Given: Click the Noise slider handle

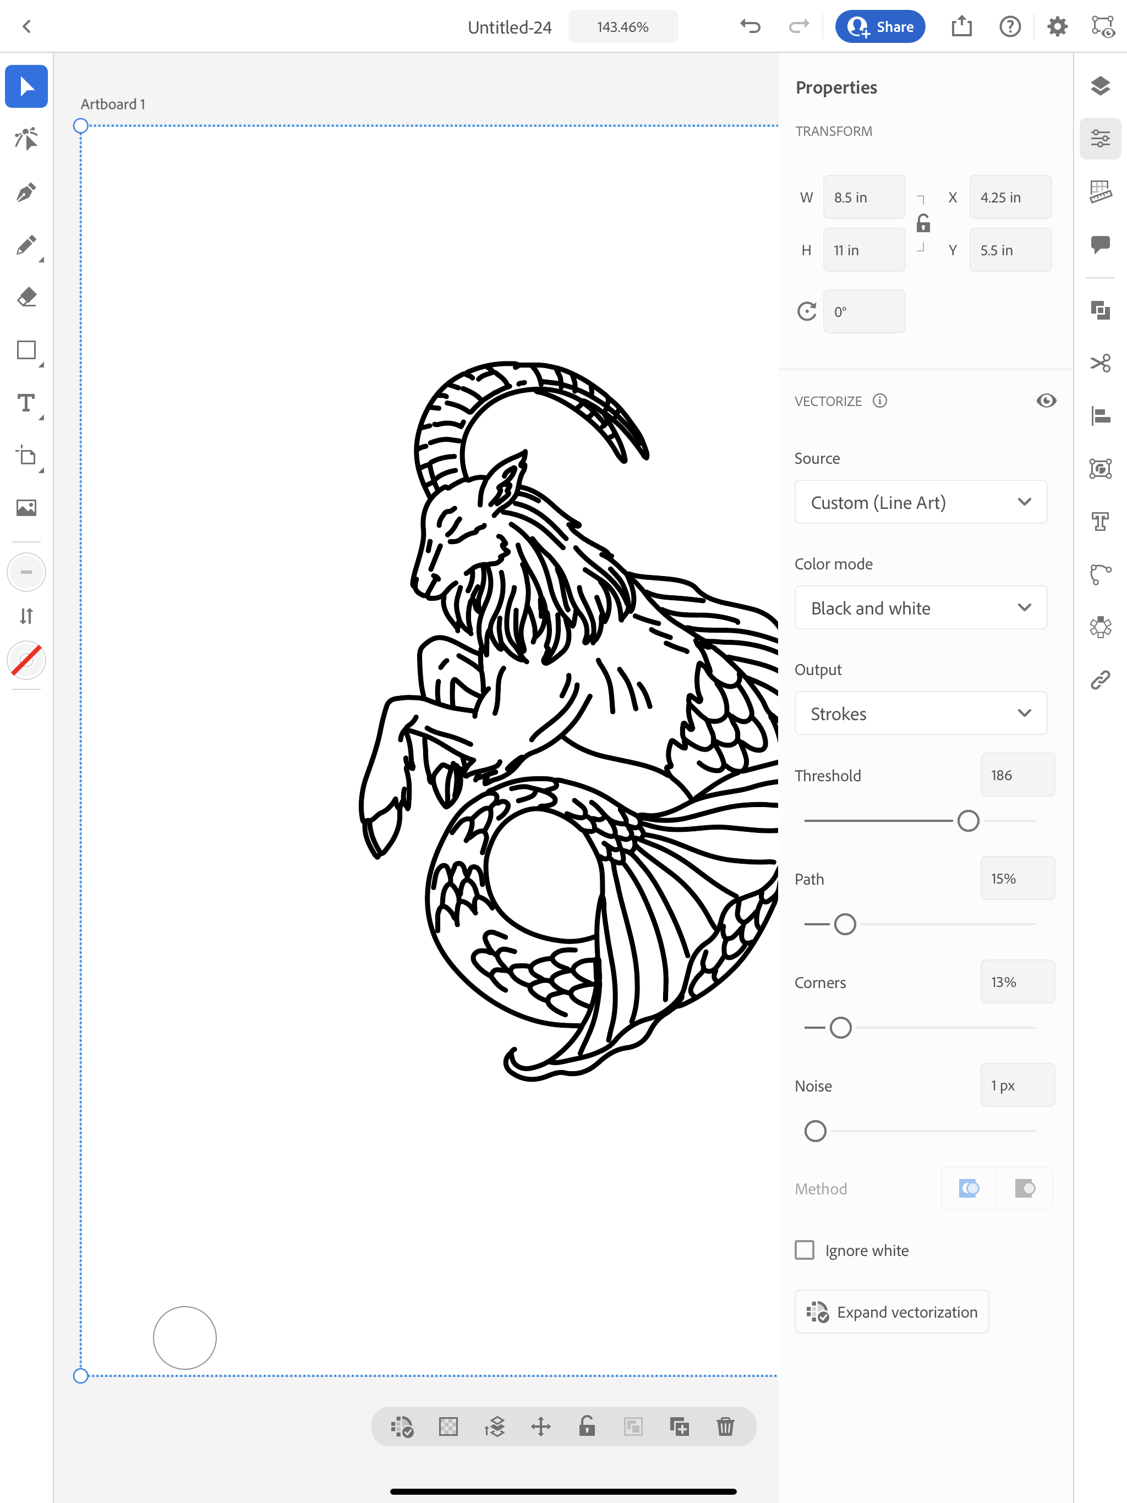Looking at the screenshot, I should click(815, 1131).
